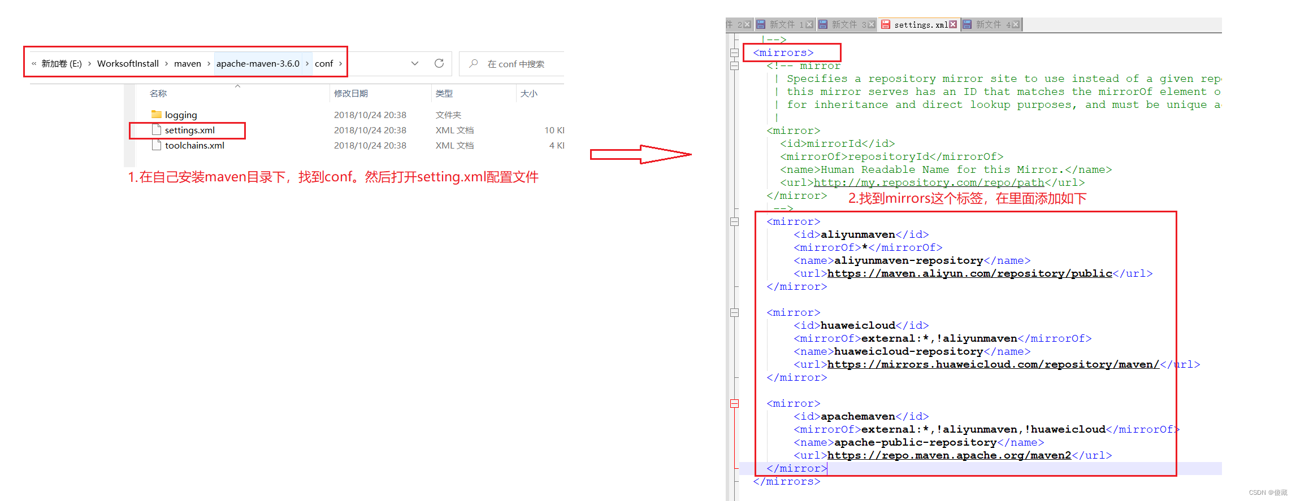Viewport: 1296px width, 501px height.
Task: Close the 新文件 1 tab
Action: click(x=809, y=24)
